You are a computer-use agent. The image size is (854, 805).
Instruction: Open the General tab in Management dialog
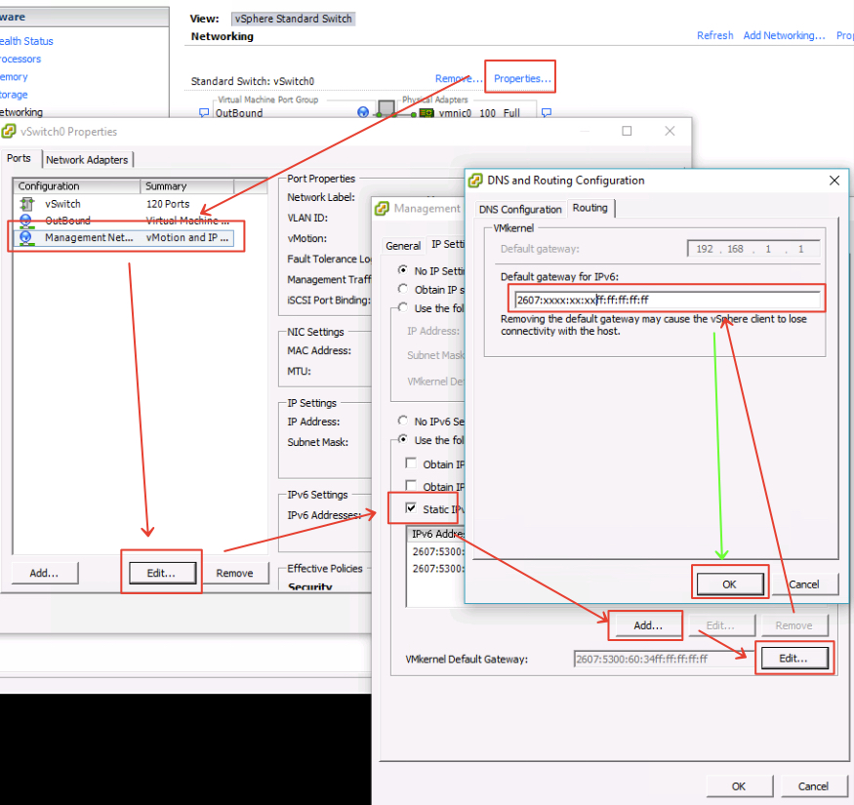click(403, 246)
